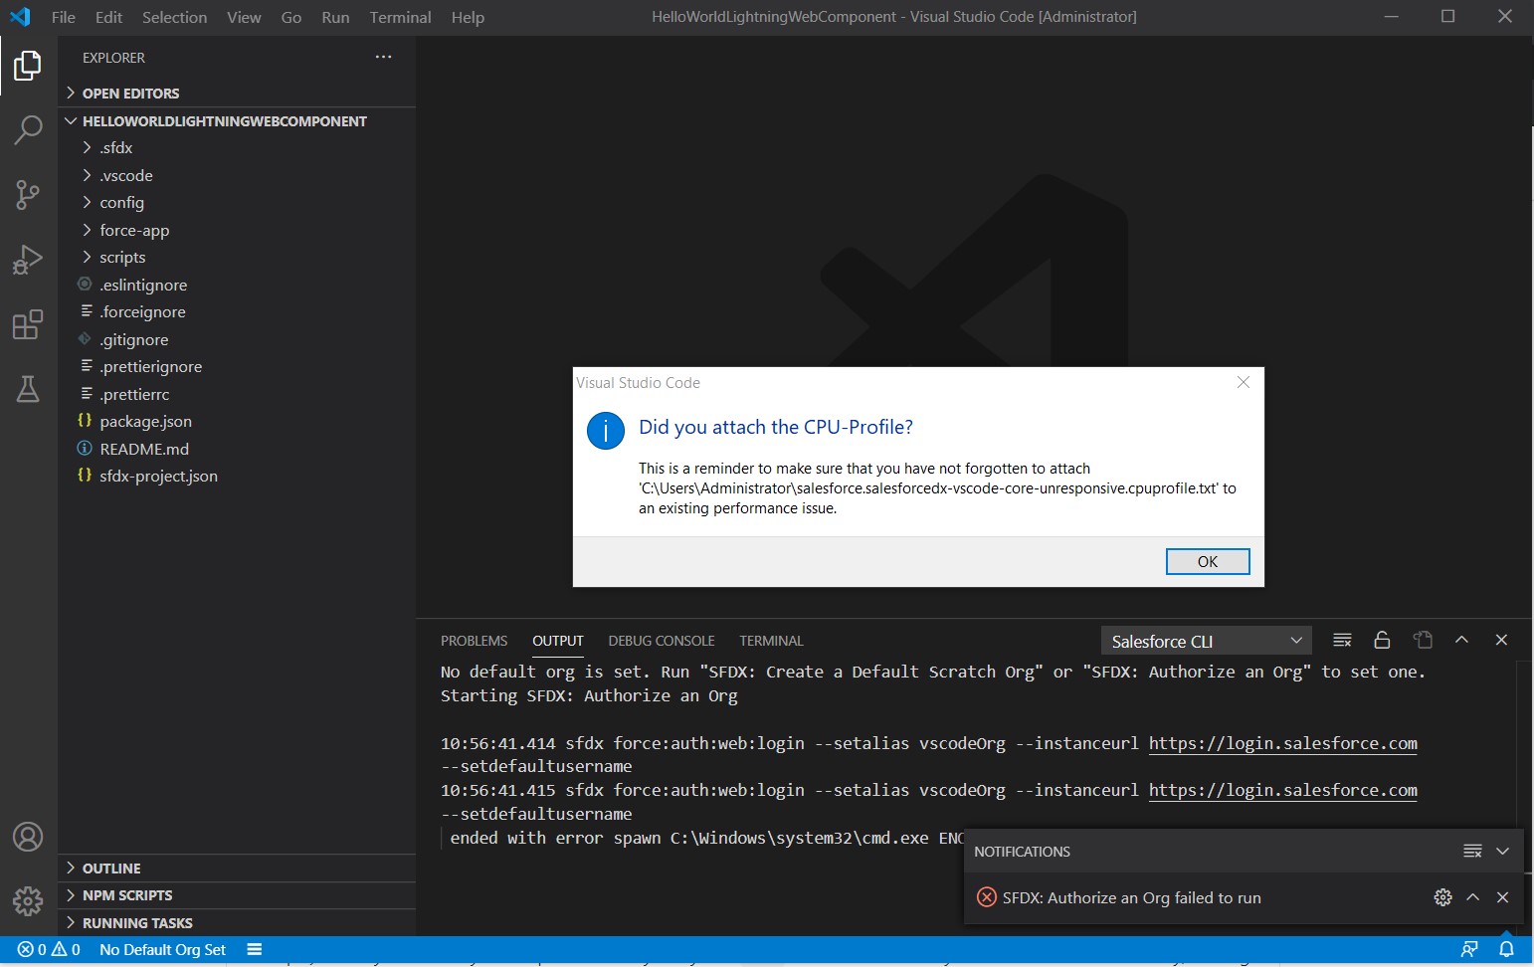Open the Search view in activity bar
Image resolution: width=1534 pixels, height=967 pixels.
pyautogui.click(x=27, y=129)
